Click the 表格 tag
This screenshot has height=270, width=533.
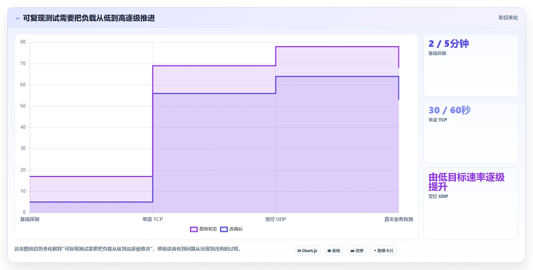coord(334,251)
